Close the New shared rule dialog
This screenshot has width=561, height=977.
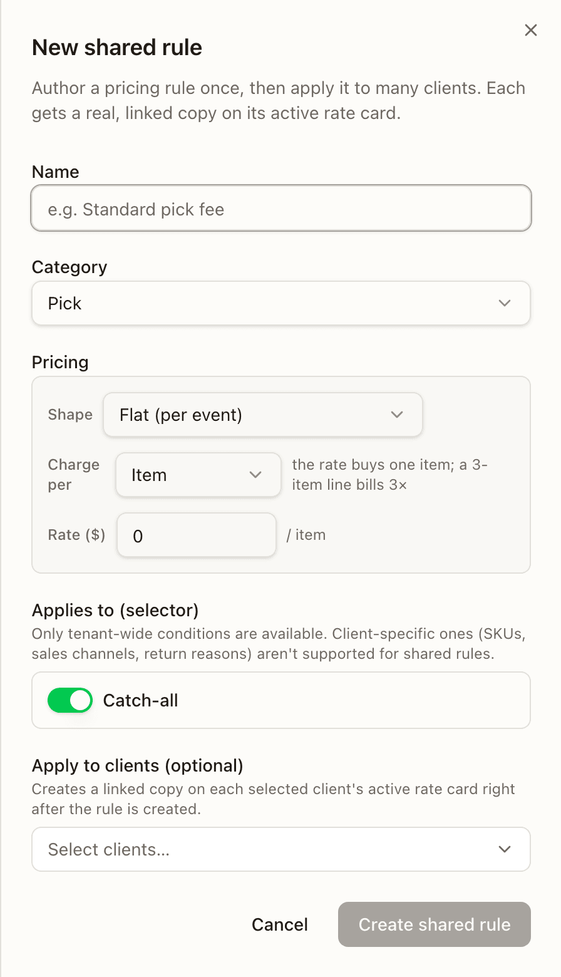(531, 30)
